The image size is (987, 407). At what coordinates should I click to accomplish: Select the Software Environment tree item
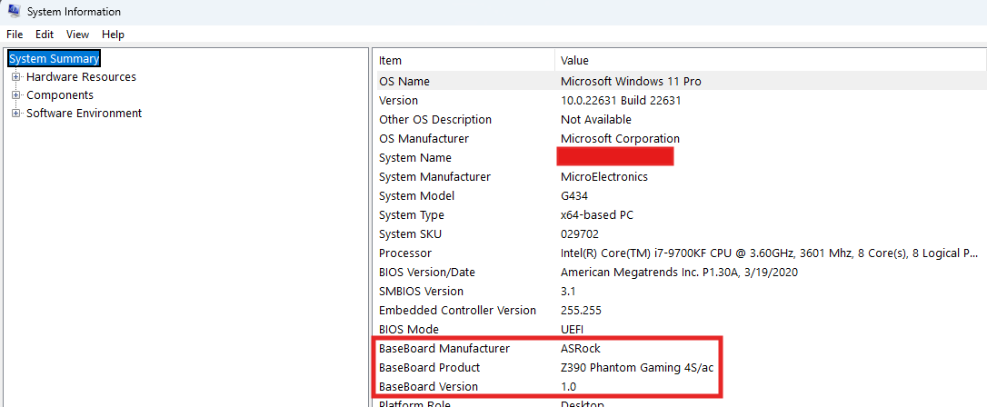point(84,114)
